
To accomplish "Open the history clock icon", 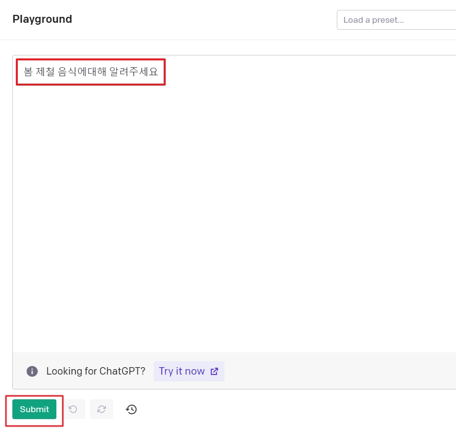I will point(131,409).
